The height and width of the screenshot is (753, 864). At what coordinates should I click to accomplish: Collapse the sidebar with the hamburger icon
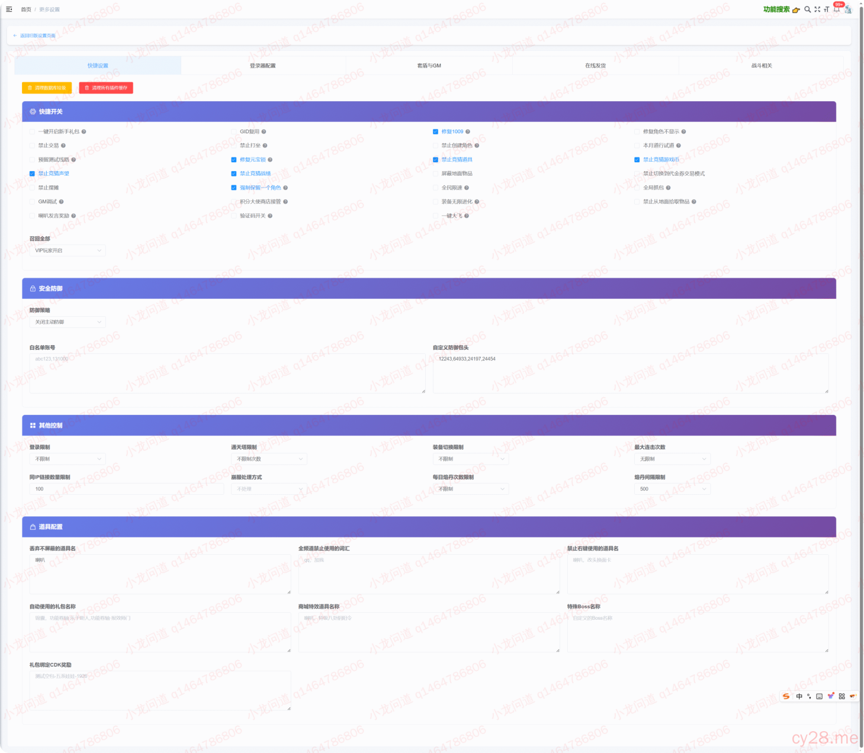[9, 9]
